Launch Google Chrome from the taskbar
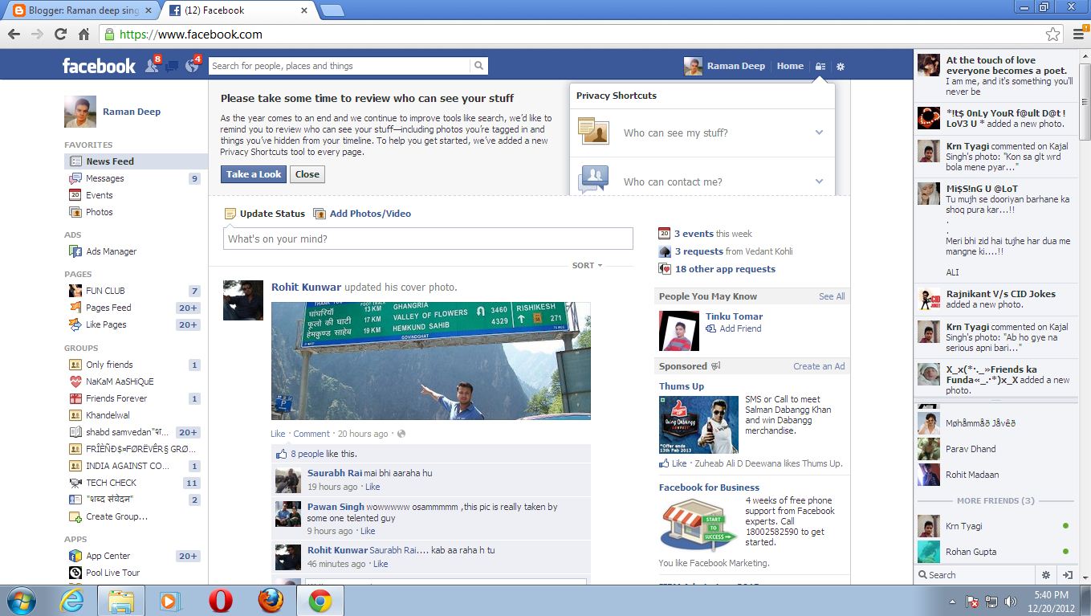The image size is (1091, 616). click(320, 600)
